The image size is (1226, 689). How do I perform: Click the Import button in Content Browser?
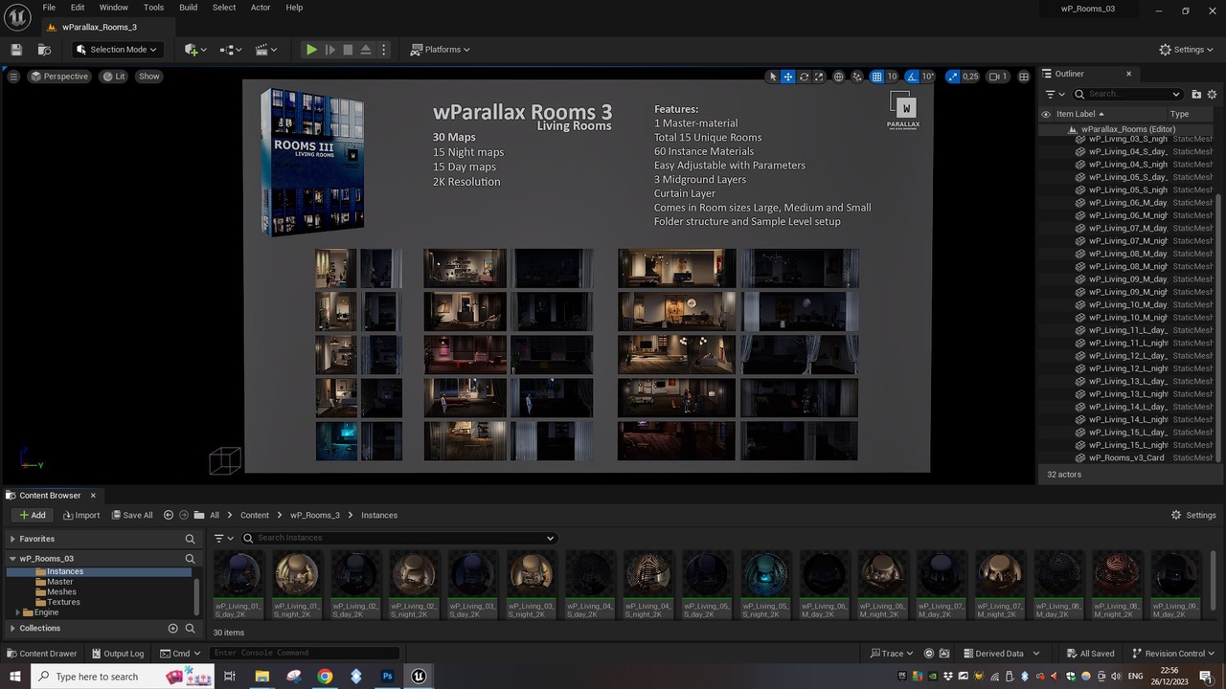(81, 515)
